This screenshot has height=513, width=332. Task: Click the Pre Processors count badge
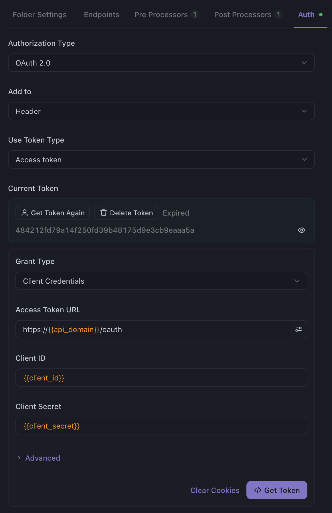(195, 14)
